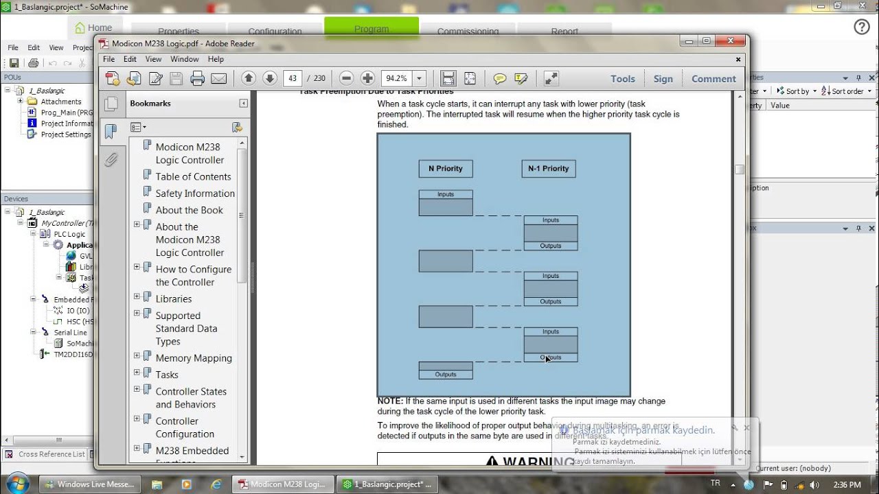Open Windows Explorer from the taskbar
This screenshot has width=879, height=494.
[x=157, y=484]
